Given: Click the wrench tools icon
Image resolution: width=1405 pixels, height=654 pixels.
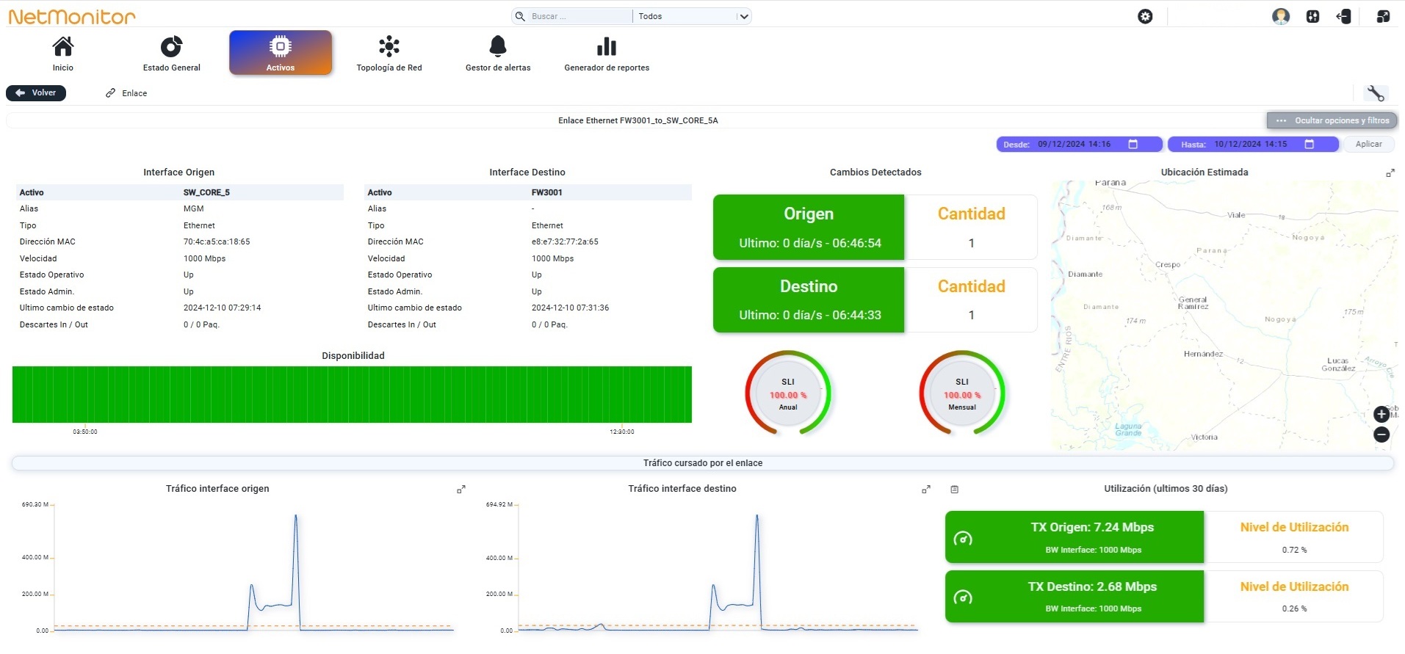Looking at the screenshot, I should tap(1375, 93).
